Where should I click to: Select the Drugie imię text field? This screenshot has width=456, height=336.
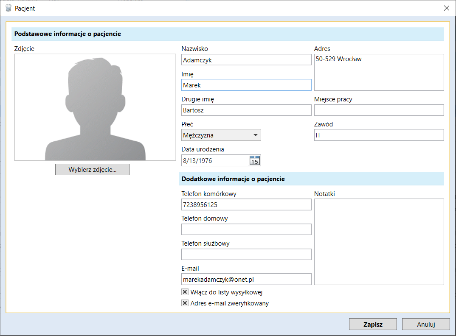click(x=246, y=110)
